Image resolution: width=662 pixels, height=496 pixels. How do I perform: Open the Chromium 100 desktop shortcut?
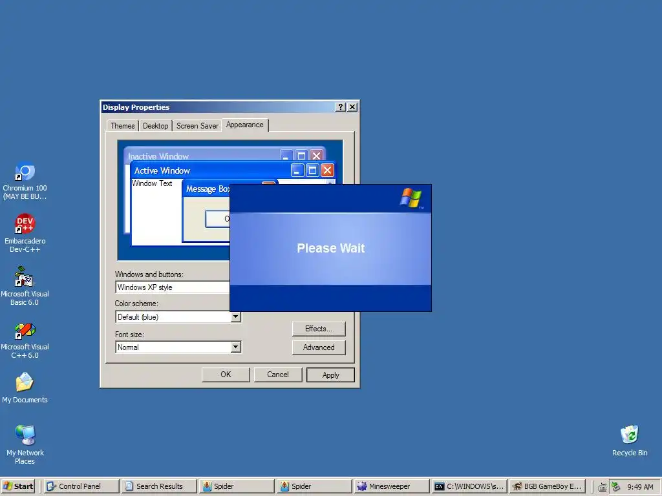click(x=25, y=181)
